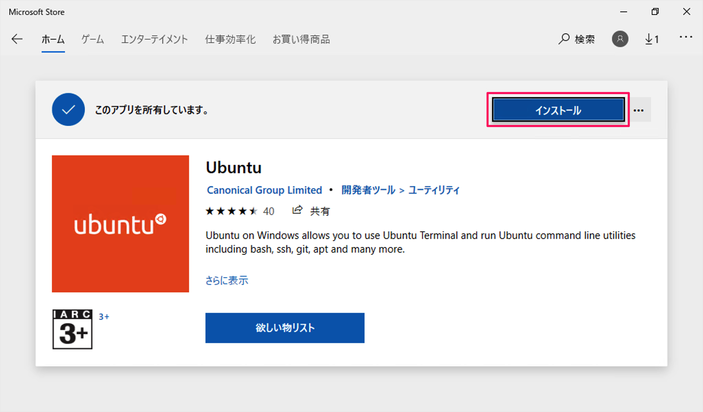The width and height of the screenshot is (703, 412).
Task: Show downloads and updates queue
Action: tap(652, 39)
